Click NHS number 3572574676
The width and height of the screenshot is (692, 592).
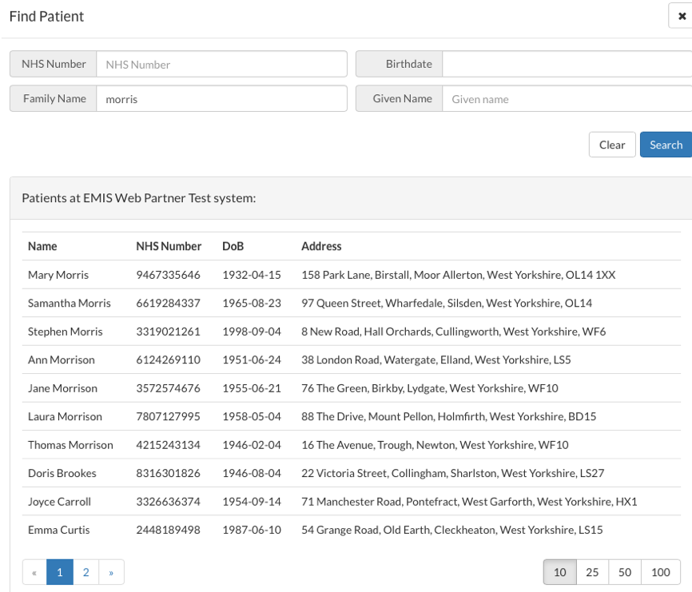tap(168, 388)
